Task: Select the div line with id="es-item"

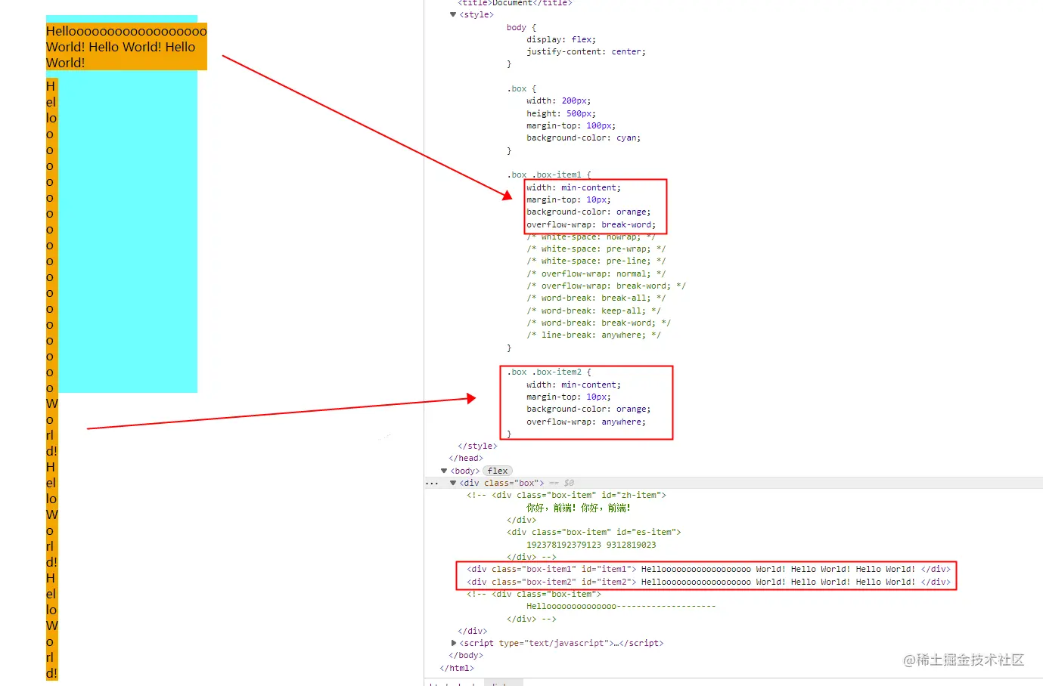Action: click(594, 532)
